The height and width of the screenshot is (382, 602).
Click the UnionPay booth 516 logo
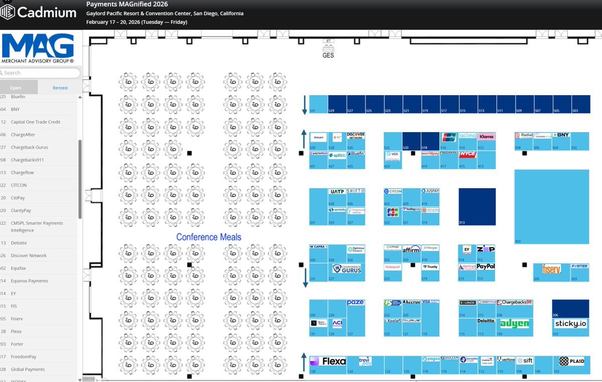[448, 137]
